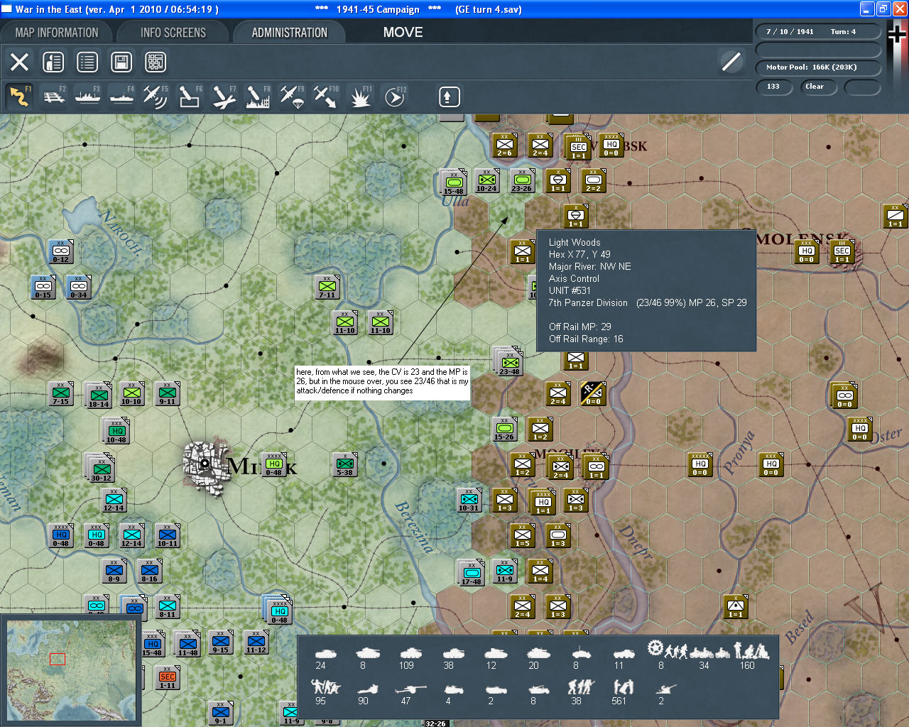Select the 7-15 infantry unit counter
This screenshot has width=909, height=727.
click(x=61, y=394)
